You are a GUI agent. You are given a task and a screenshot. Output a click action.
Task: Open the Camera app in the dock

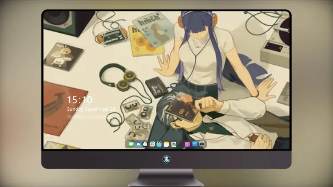202,144
